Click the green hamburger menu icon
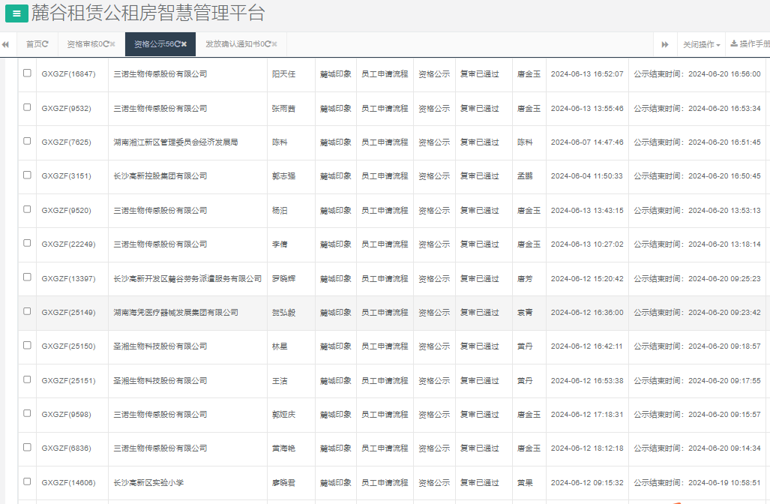This screenshot has width=770, height=504. pos(15,13)
